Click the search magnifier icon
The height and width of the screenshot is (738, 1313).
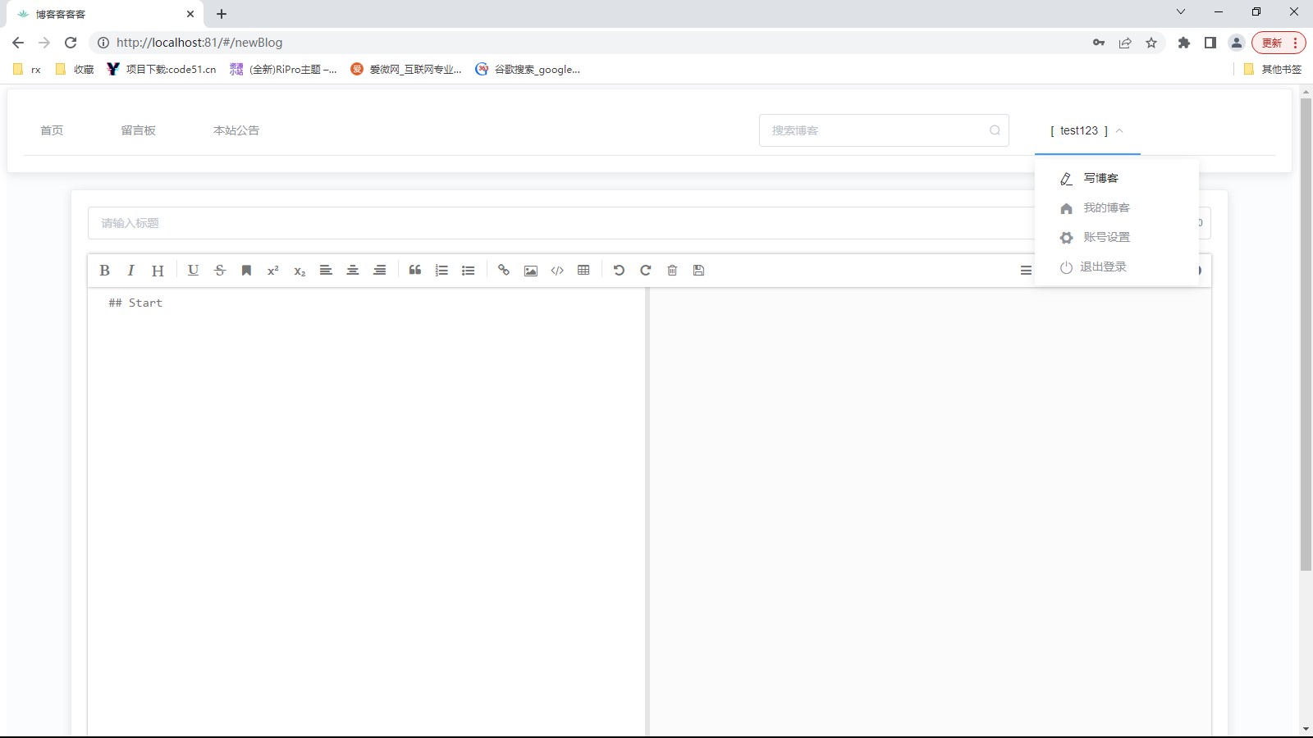pos(995,130)
